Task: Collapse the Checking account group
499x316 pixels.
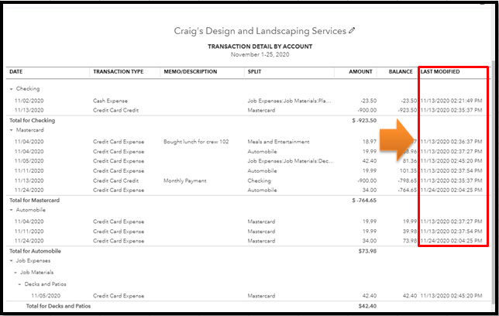Action: (12, 89)
